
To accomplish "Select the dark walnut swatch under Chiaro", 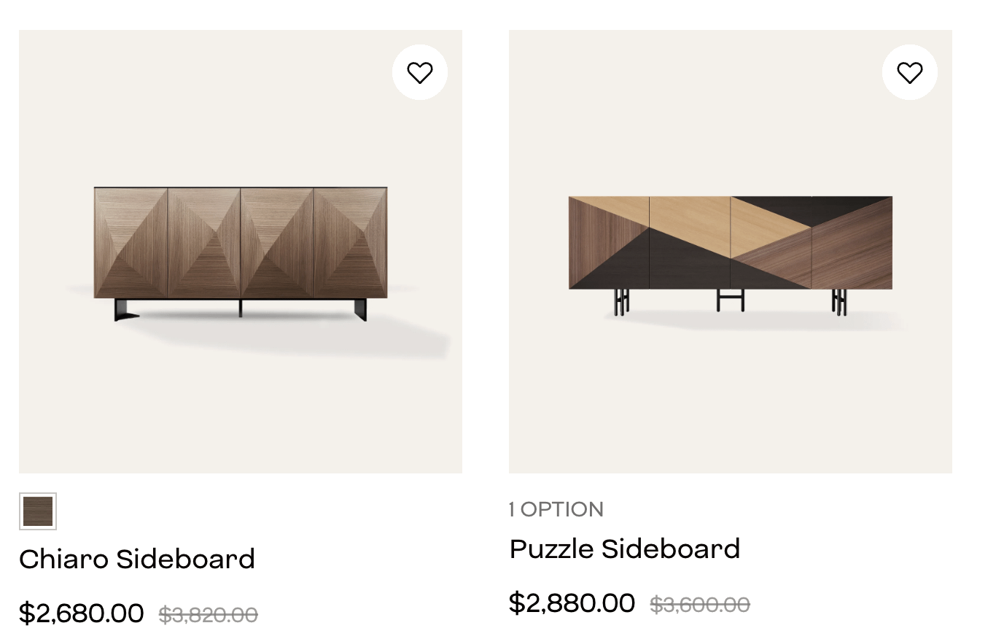I will (x=38, y=511).
